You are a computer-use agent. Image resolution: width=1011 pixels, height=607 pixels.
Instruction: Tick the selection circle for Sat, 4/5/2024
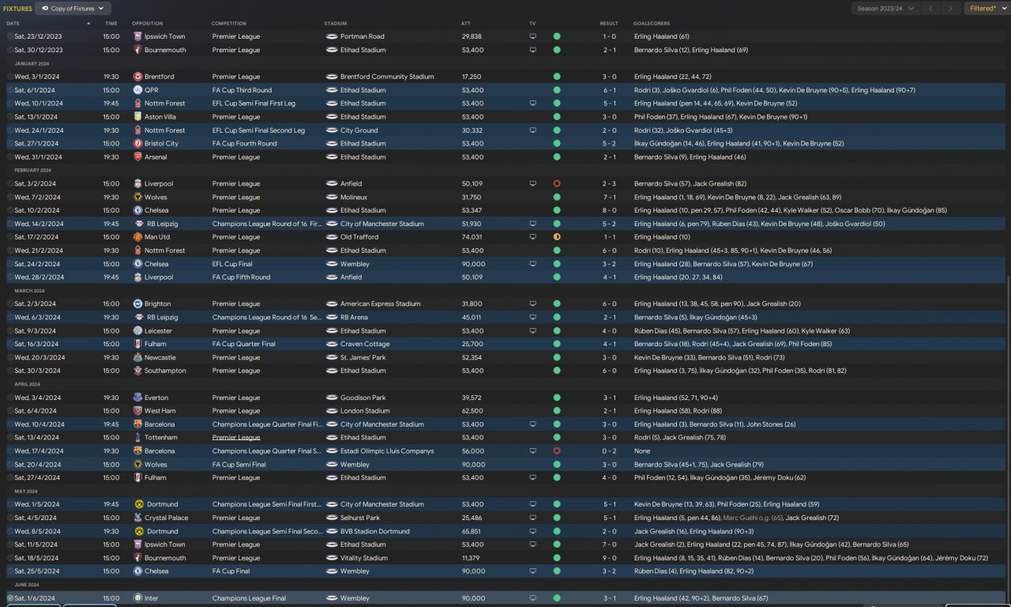tap(10, 518)
